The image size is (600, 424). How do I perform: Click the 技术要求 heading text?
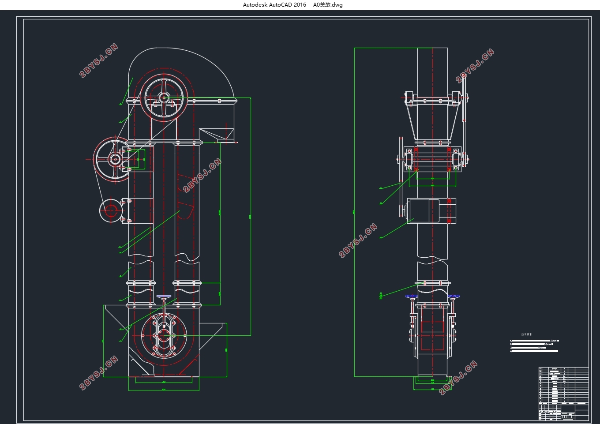coord(527,334)
